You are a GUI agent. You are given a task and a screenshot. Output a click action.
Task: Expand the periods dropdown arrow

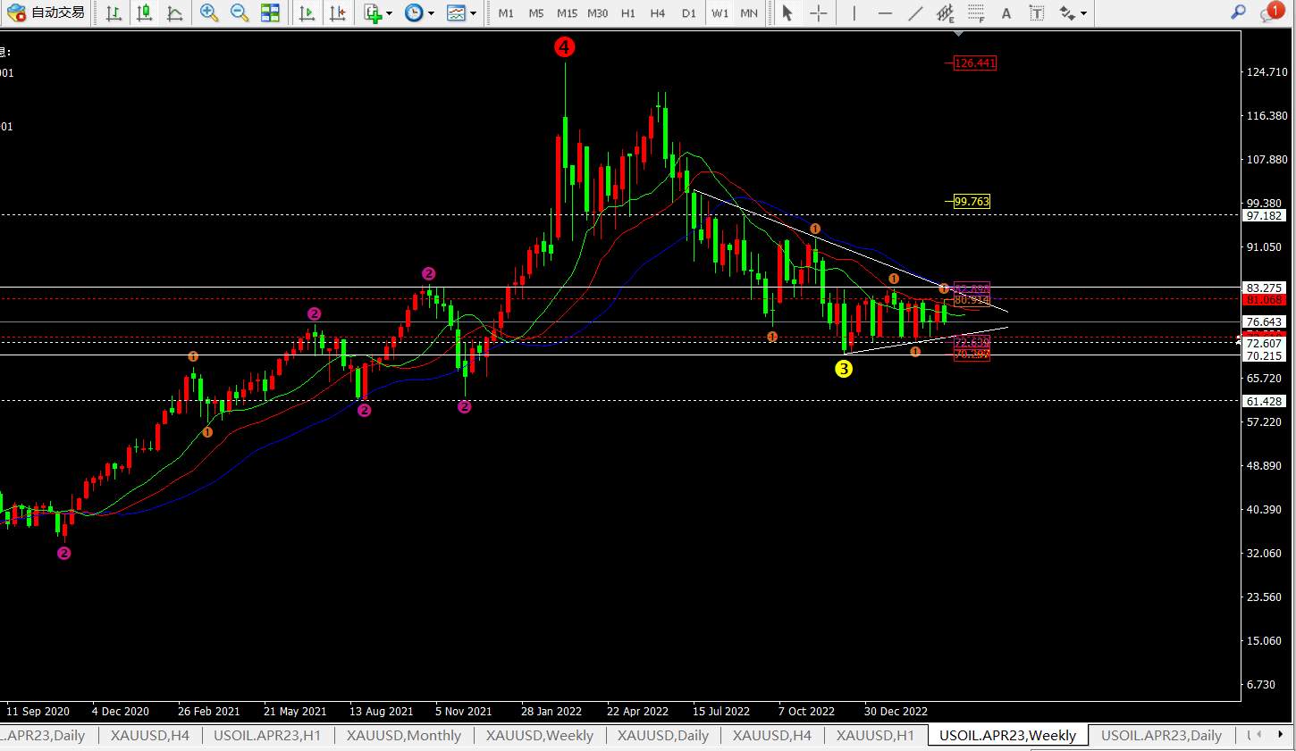(x=431, y=13)
